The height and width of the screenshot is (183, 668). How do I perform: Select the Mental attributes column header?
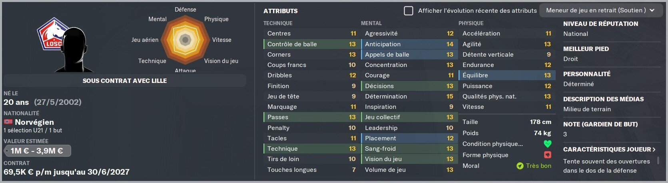tap(371, 23)
